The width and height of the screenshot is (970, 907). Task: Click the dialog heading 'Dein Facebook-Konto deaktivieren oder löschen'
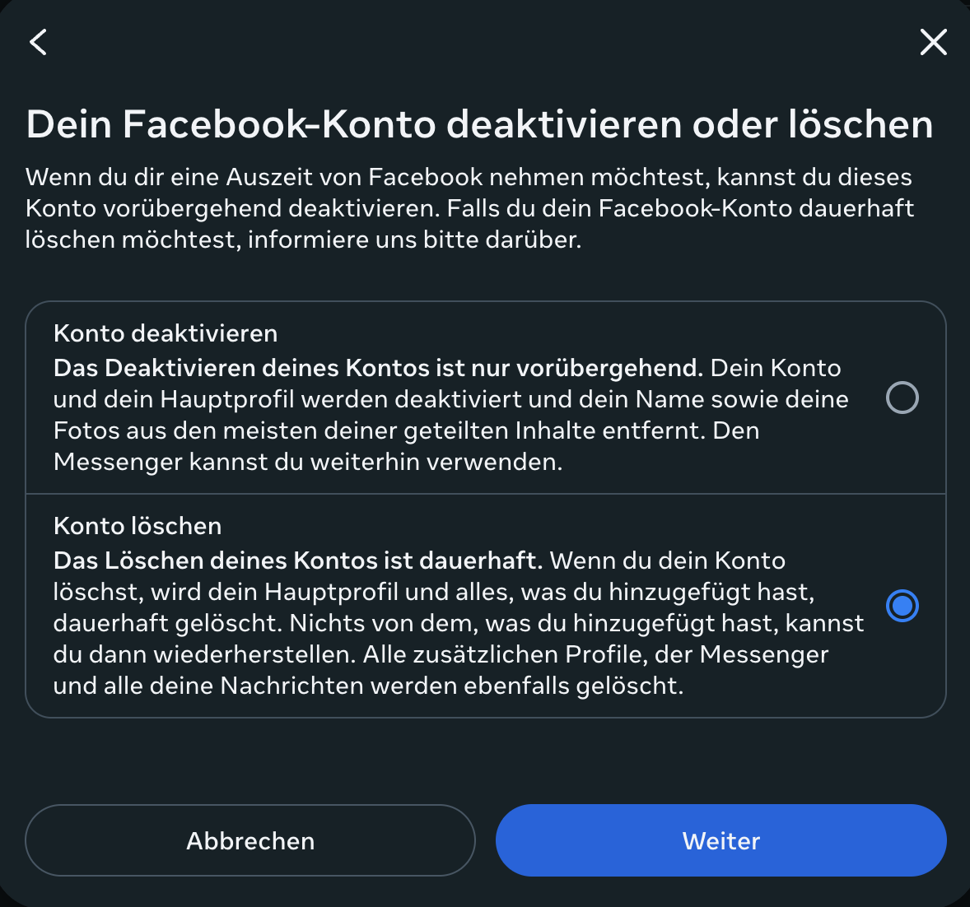point(479,124)
